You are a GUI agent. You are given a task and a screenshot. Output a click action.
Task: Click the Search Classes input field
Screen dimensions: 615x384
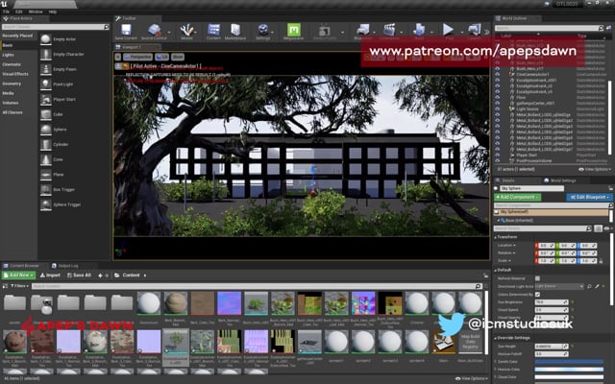click(53, 27)
